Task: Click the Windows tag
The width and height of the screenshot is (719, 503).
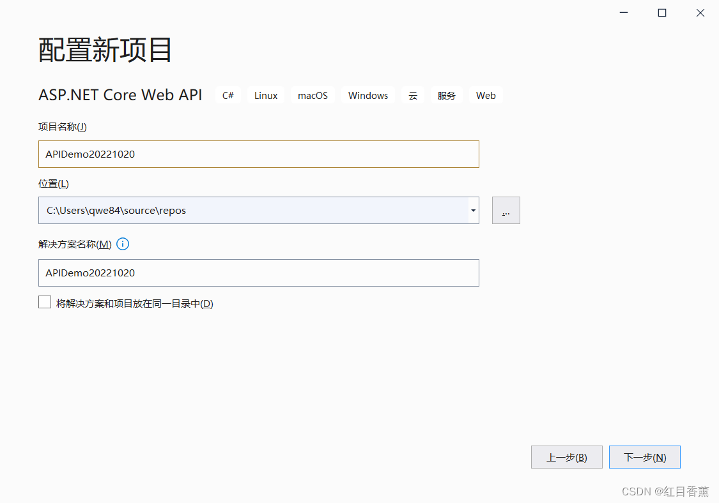Action: tap(367, 96)
